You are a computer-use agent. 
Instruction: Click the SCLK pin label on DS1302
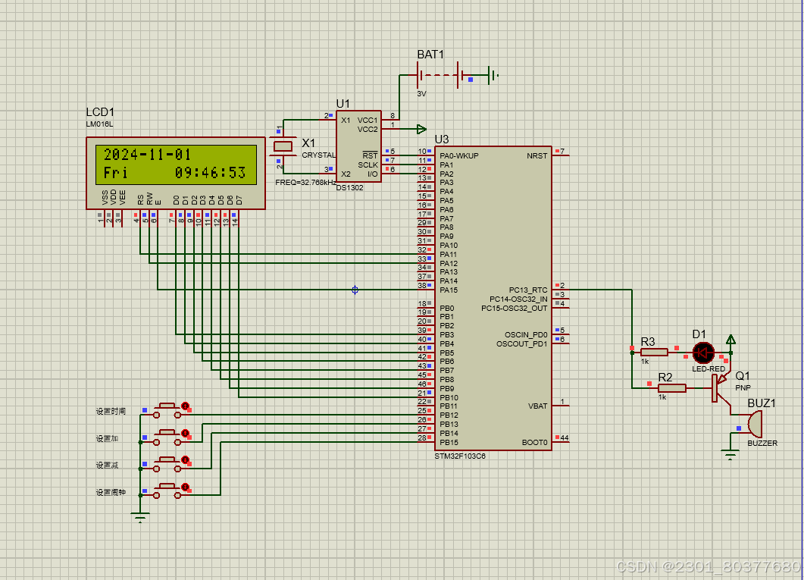tap(368, 165)
